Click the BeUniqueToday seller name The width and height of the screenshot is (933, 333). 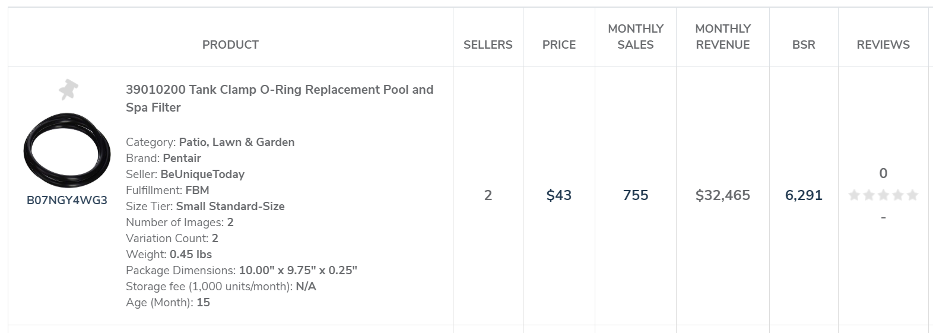click(202, 174)
